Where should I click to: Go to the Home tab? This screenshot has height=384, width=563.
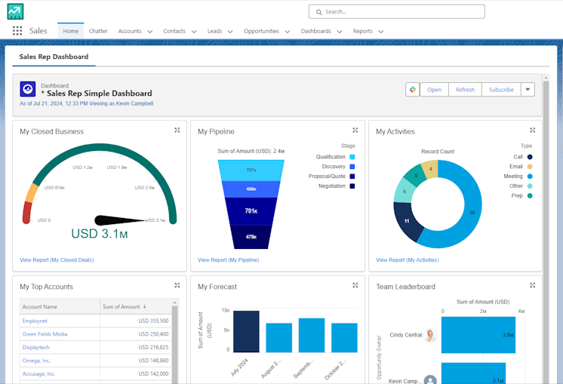coord(71,31)
